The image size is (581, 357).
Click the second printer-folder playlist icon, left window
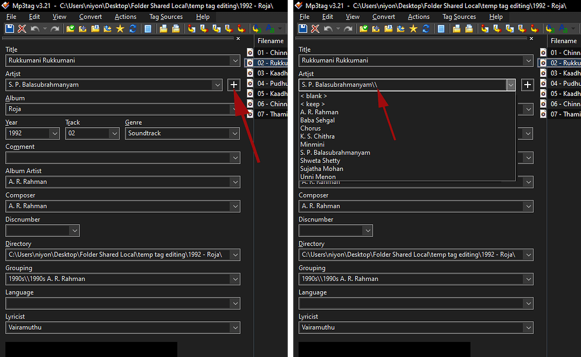[176, 28]
